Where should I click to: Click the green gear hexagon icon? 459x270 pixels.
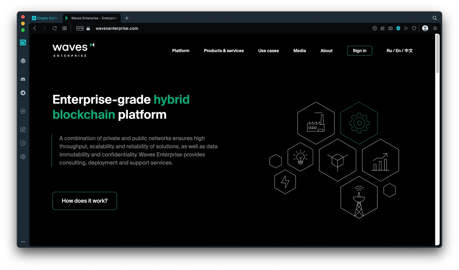tap(359, 123)
